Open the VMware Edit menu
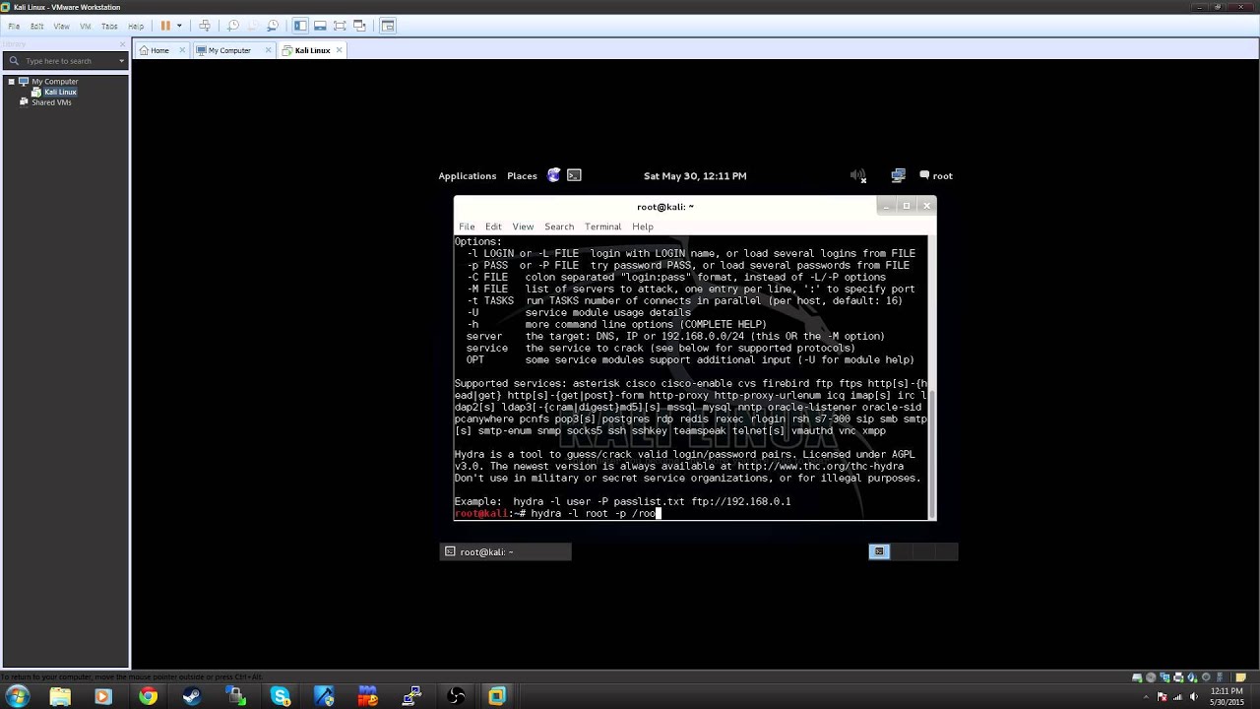This screenshot has width=1260, height=709. click(36, 27)
